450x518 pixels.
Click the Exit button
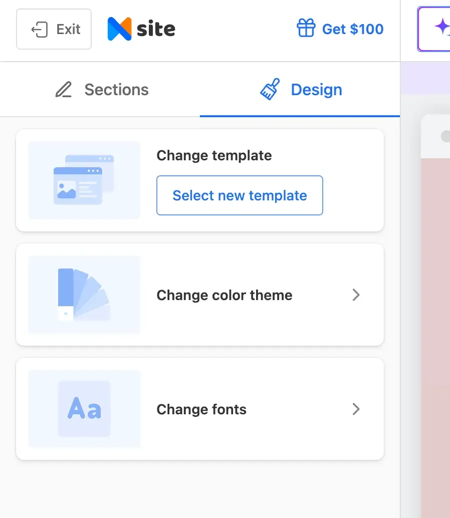coord(54,29)
